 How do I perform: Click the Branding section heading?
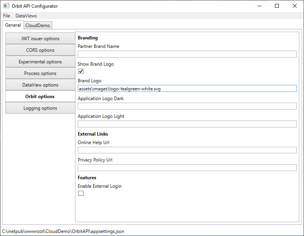point(88,38)
